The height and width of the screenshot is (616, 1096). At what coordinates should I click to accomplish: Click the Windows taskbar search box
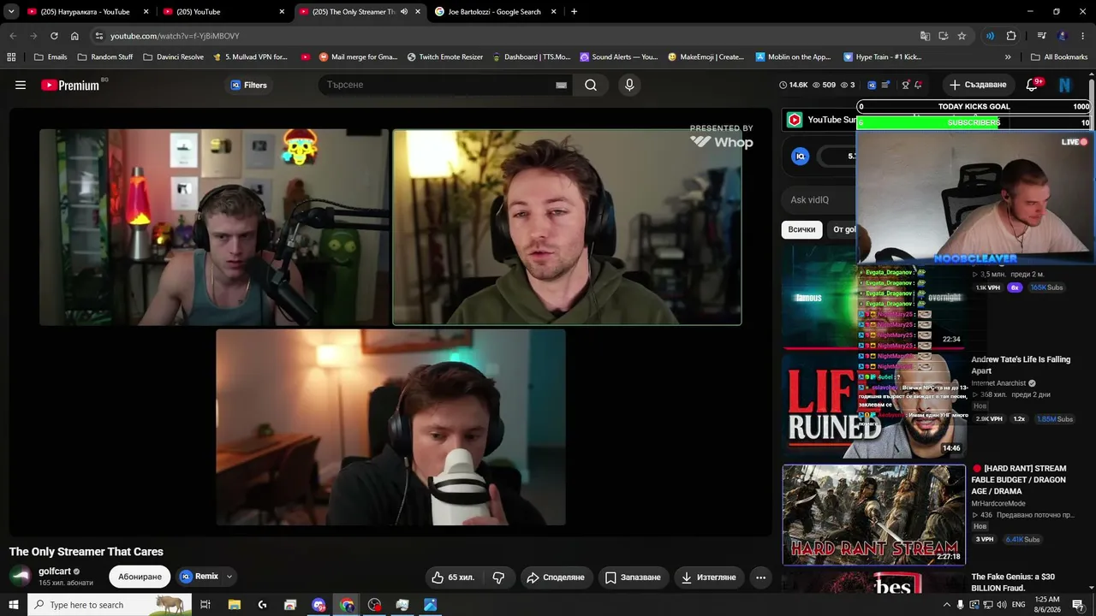tap(110, 605)
